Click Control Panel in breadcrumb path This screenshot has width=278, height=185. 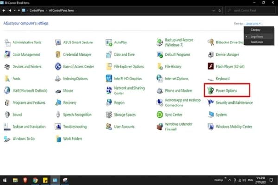(x=37, y=11)
